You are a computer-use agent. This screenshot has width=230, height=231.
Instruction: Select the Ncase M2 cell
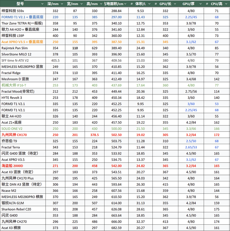[23, 191]
